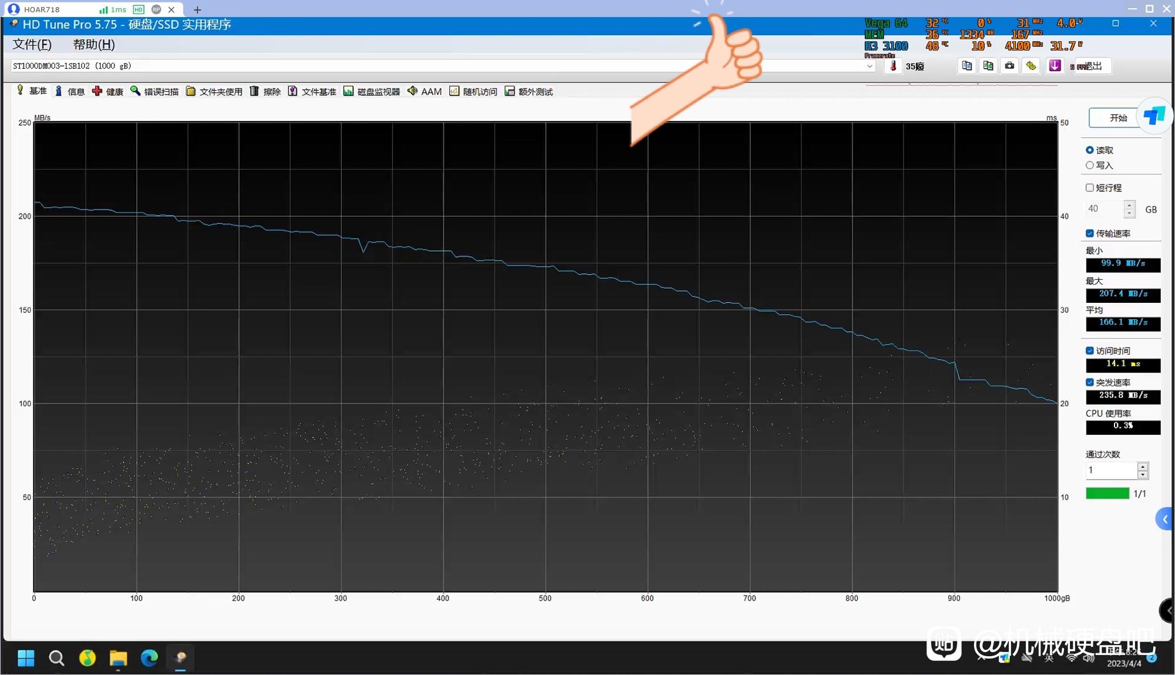The height and width of the screenshot is (675, 1175).
Task: Click the 35 temperature reading
Action: click(915, 66)
